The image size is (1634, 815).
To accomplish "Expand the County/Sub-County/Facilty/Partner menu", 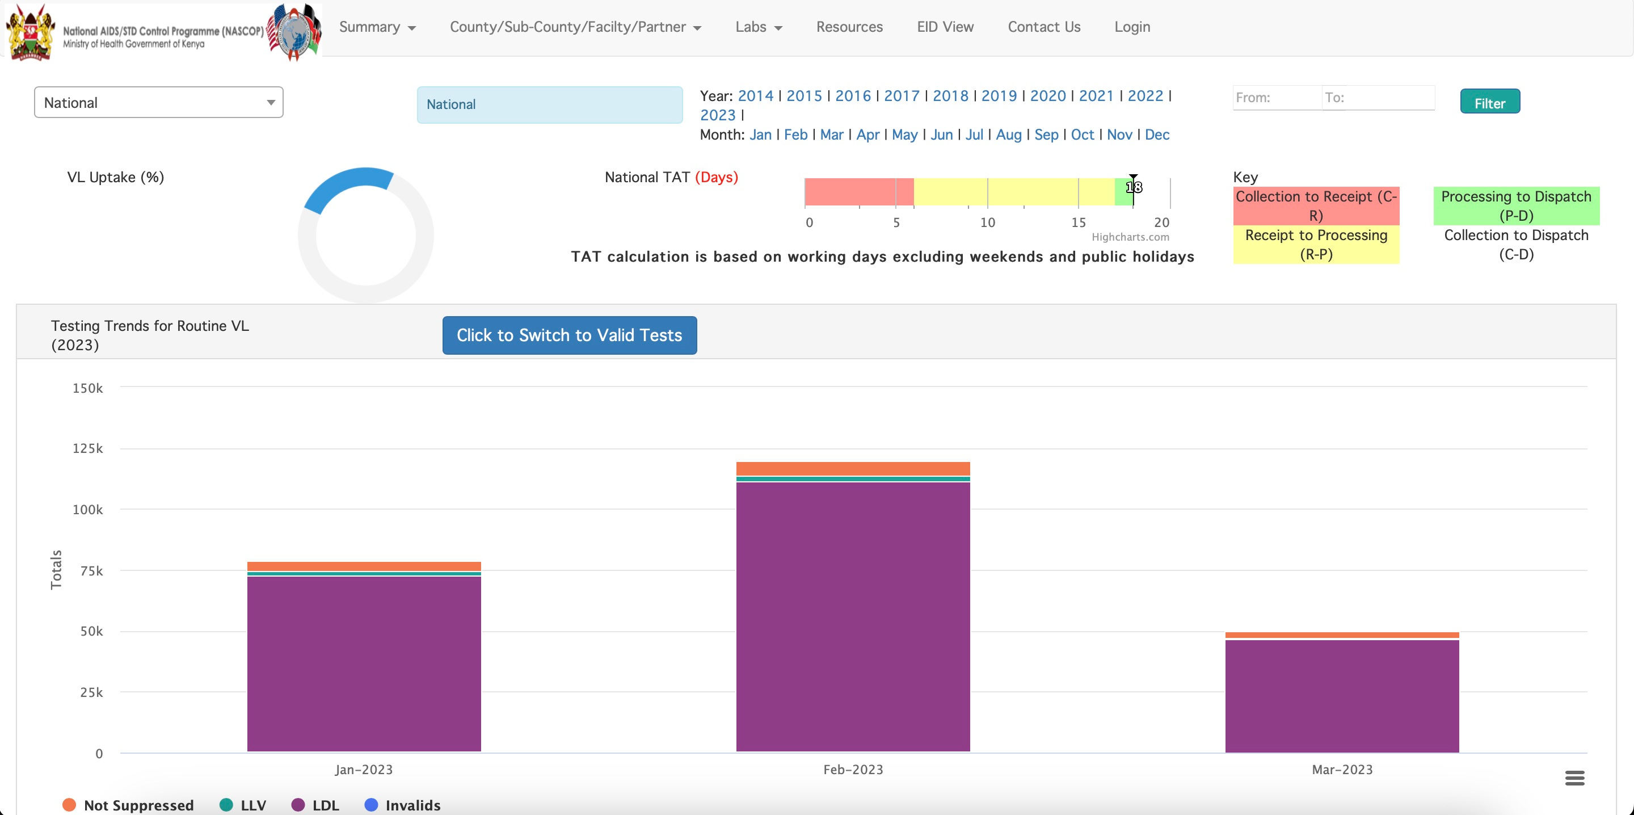I will point(575,27).
